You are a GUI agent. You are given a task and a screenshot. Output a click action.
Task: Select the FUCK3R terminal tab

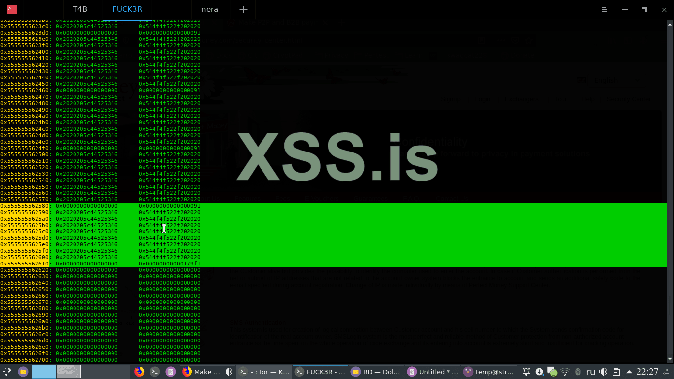pyautogui.click(x=127, y=9)
